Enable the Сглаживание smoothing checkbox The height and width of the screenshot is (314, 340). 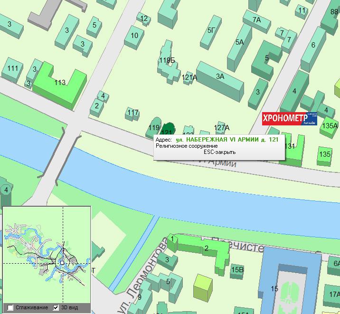11,307
